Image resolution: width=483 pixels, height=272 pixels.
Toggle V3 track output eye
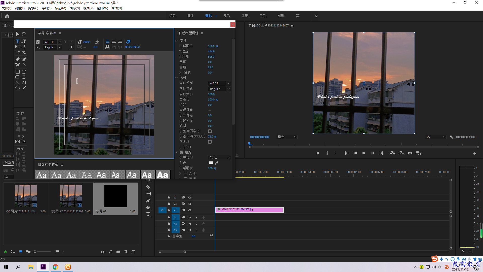pyautogui.click(x=190, y=198)
